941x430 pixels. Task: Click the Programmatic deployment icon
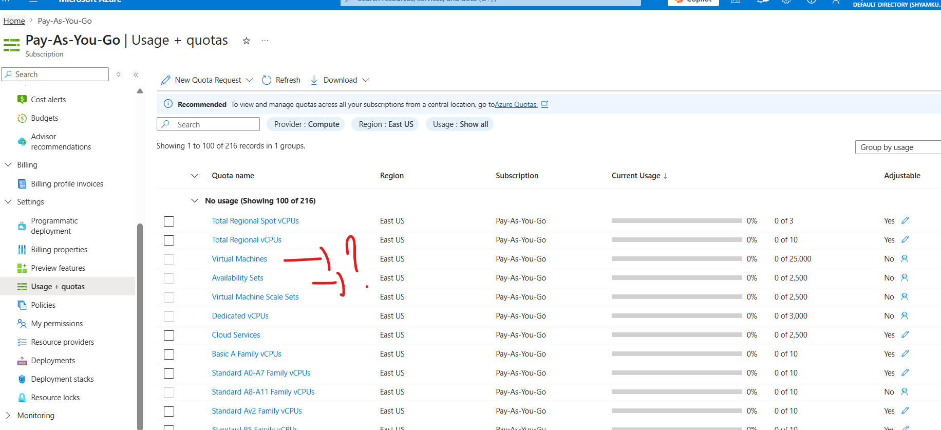point(22,226)
